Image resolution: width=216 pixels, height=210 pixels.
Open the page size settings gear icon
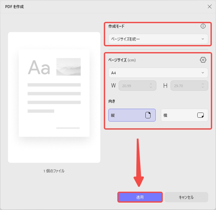203,60
